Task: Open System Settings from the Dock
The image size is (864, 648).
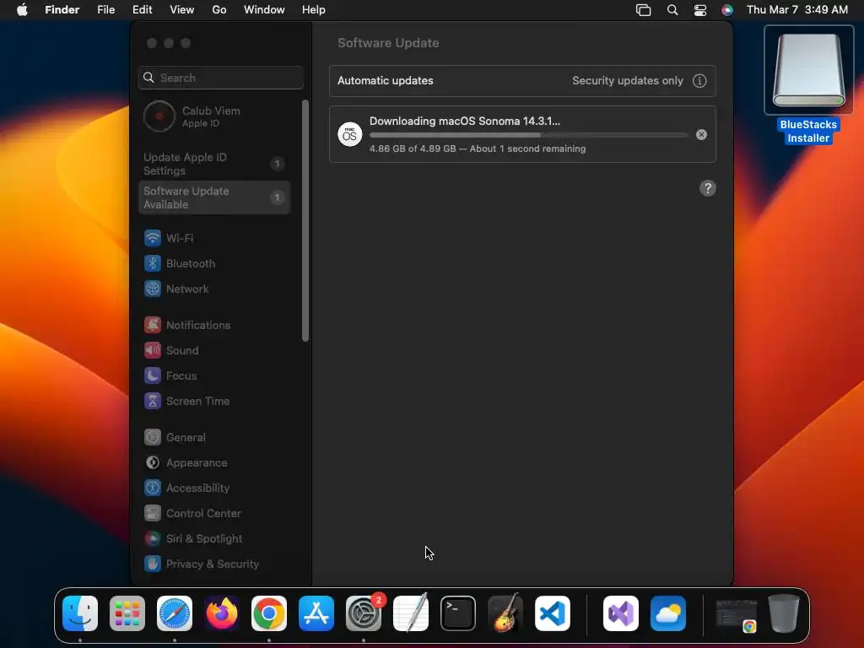Action: pyautogui.click(x=364, y=613)
